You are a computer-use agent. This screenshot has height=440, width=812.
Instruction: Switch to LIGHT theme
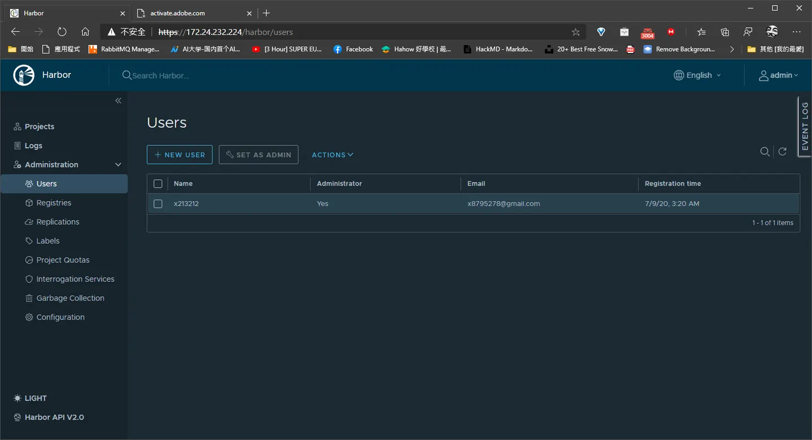click(30, 398)
